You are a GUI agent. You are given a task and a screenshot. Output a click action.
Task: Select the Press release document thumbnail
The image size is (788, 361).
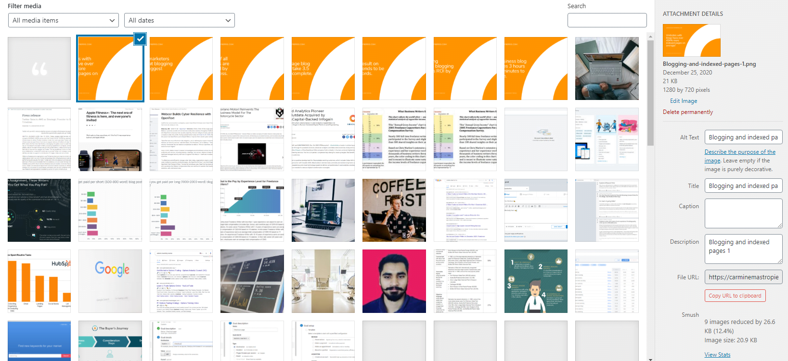[x=39, y=139]
